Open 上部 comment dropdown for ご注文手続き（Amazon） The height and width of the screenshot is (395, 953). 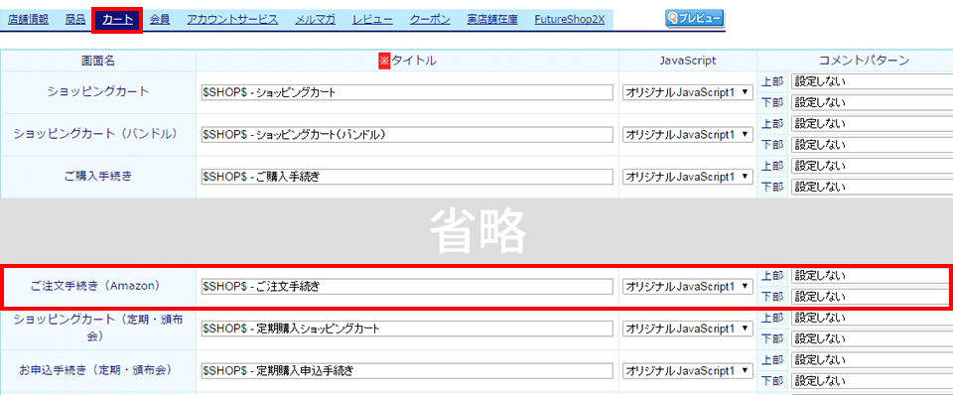pos(872,276)
